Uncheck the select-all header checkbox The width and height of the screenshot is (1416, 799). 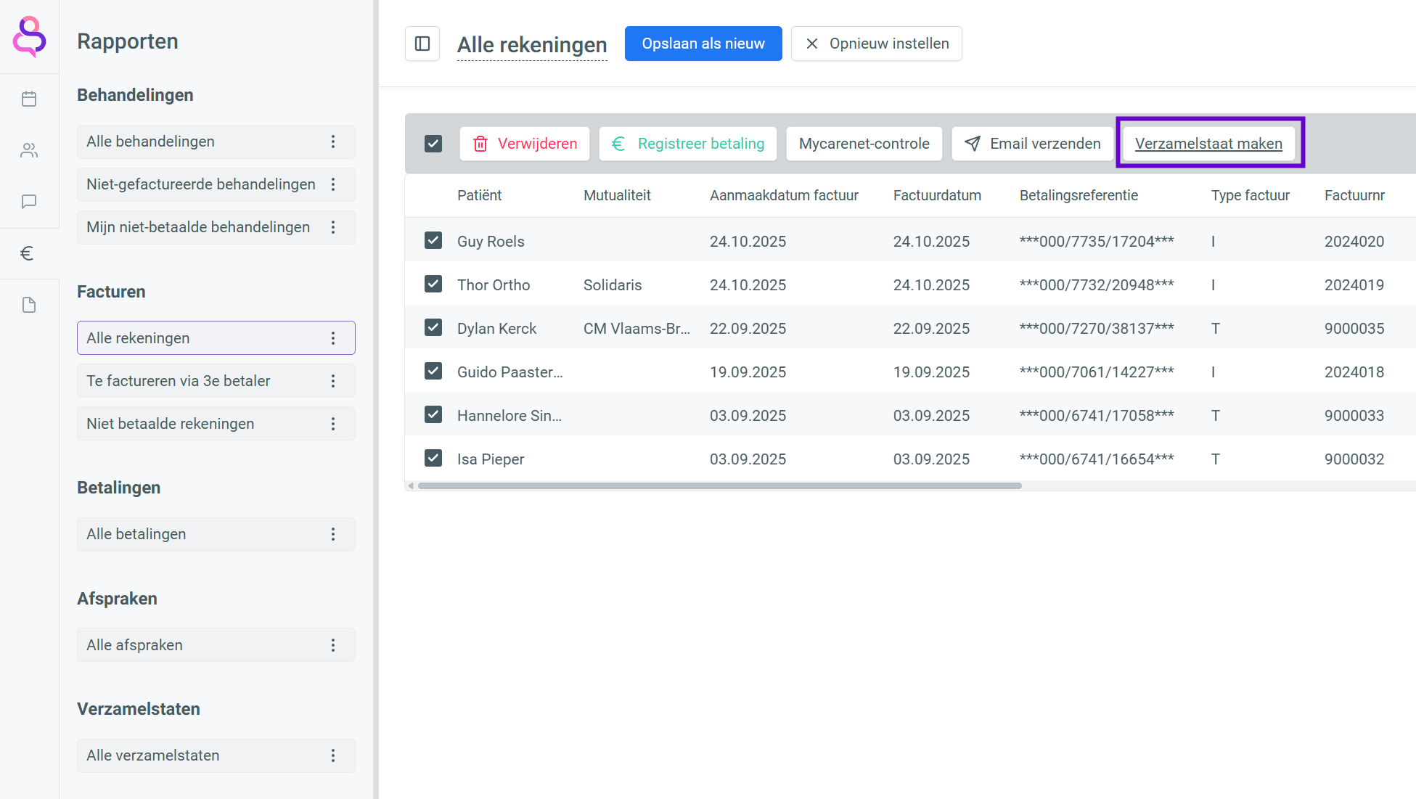click(x=433, y=144)
